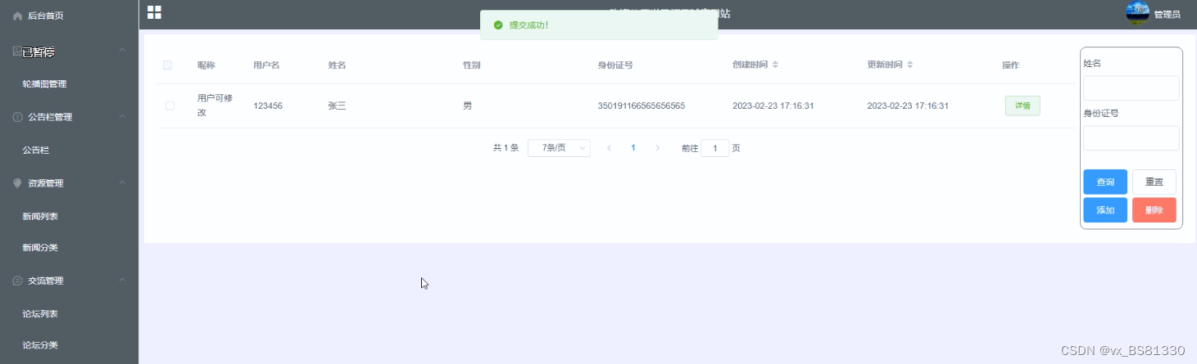Collapse the 交流管理 menu chevron
The width and height of the screenshot is (1197, 364).
tap(122, 281)
